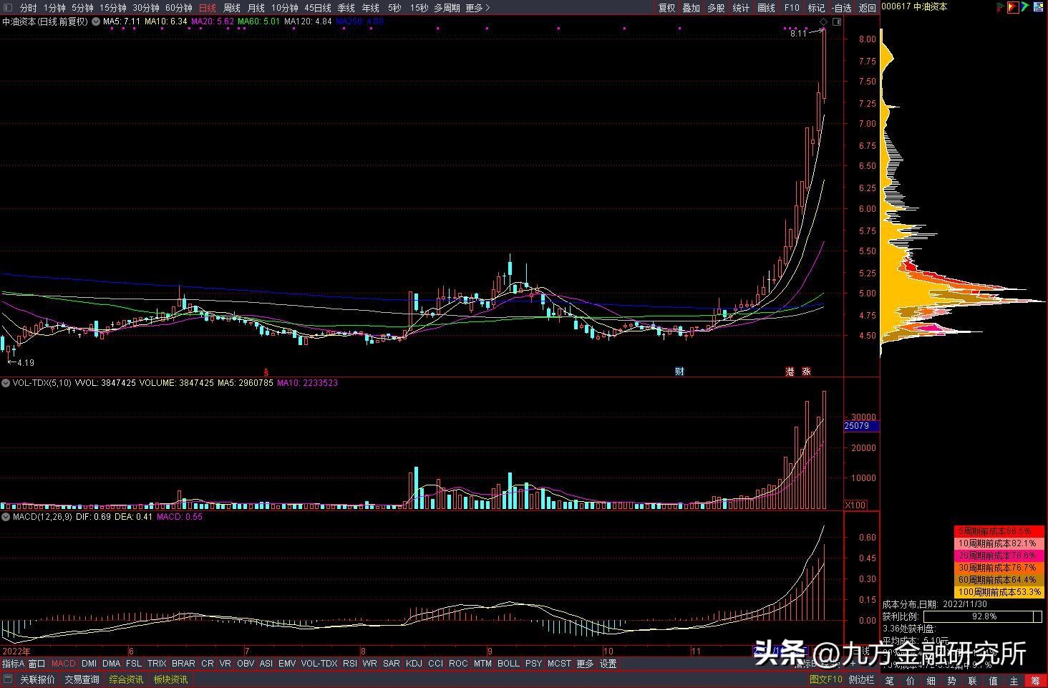1048x688 pixels.
Task: Expand the VOL-TDX indicator dropdown arrow
Action: [x=6, y=383]
